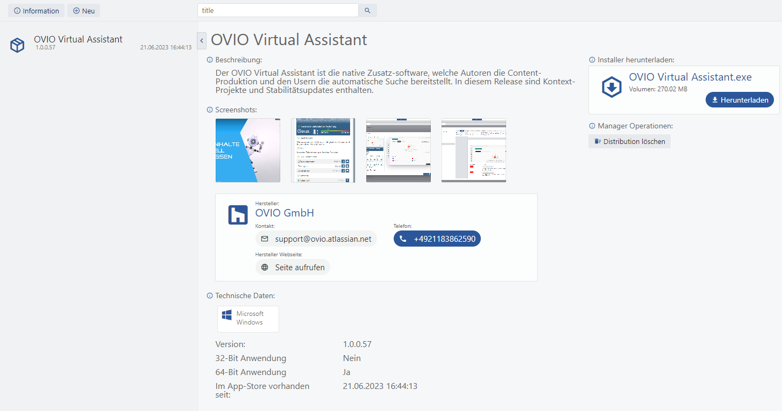Click the 64-Bit Anwendung value Ja
Viewport: 782px width, 411px height.
click(347, 372)
